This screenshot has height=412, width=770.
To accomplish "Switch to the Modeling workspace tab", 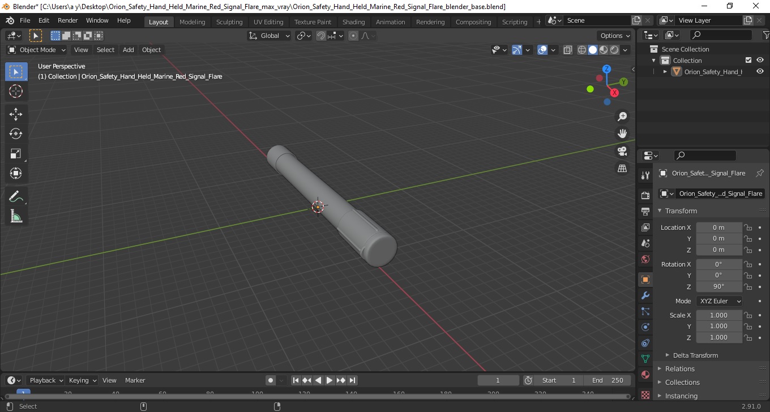I will 192,22.
